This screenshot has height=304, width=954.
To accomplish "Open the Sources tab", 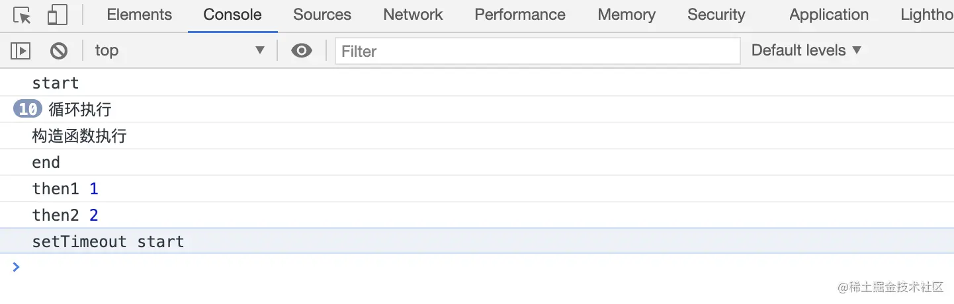I will 322,15.
